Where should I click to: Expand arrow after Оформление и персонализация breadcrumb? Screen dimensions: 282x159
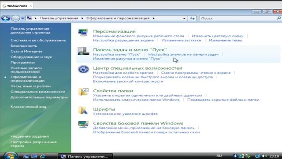[x=153, y=18]
